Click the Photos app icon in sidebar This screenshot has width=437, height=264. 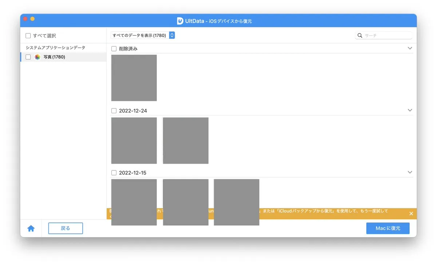click(37, 57)
